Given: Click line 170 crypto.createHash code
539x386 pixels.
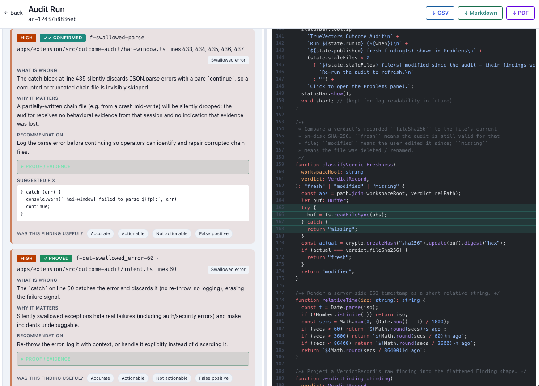Looking at the screenshot, I should coord(404,243).
